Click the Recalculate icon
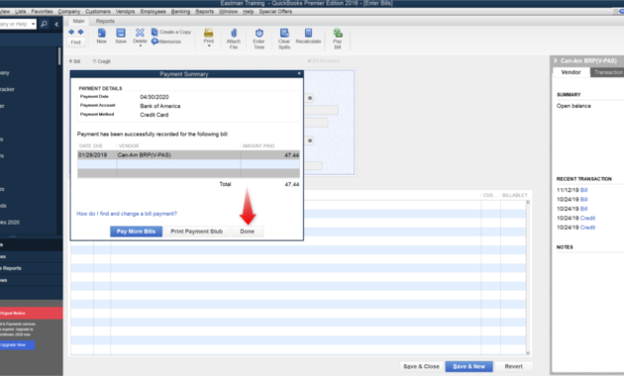Viewport: 624px width, 376px height. pyautogui.click(x=308, y=33)
